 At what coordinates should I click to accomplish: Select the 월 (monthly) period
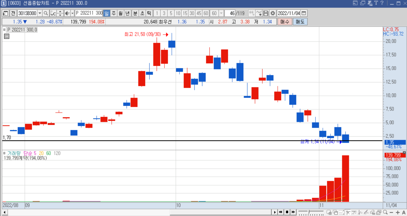click(121, 13)
